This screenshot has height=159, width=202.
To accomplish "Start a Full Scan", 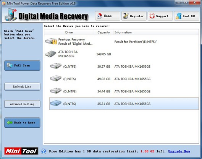I will tap(22, 65).
